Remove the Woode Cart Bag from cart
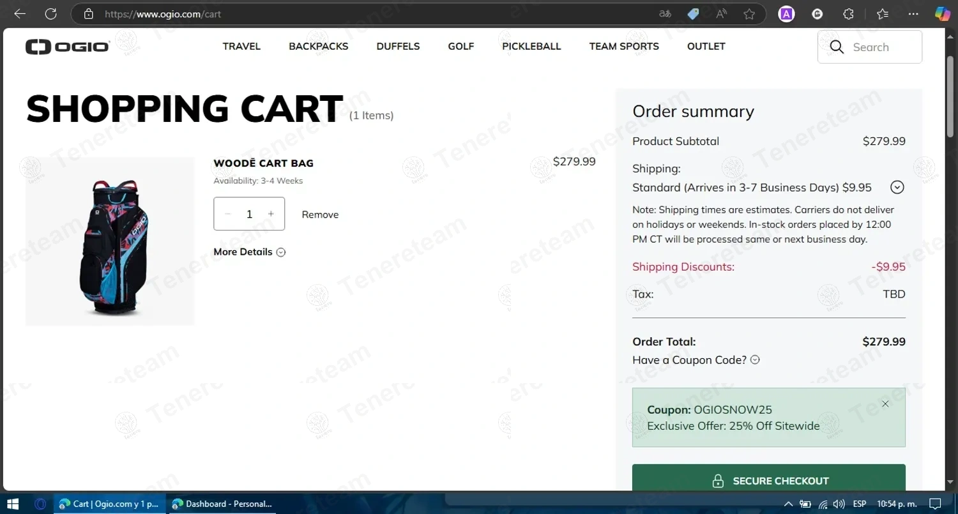Image resolution: width=958 pixels, height=514 pixels. 320,215
